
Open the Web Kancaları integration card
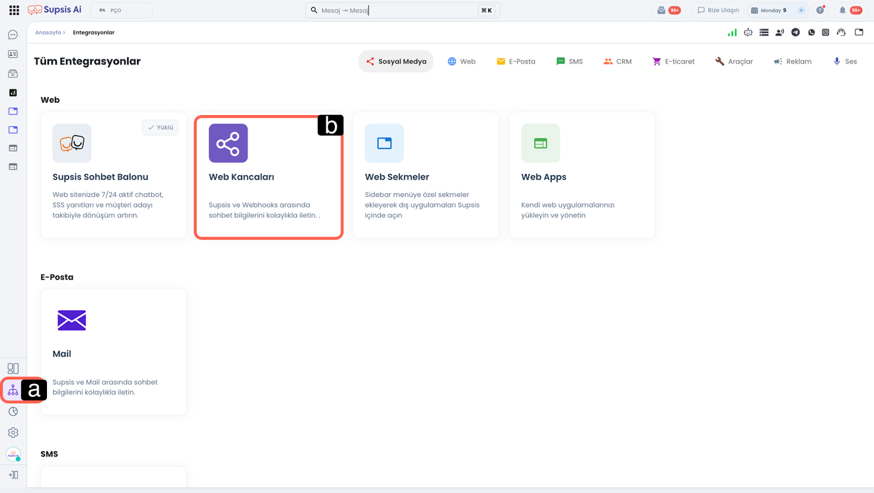pos(268,176)
